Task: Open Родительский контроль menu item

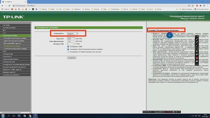Action: click(15, 59)
